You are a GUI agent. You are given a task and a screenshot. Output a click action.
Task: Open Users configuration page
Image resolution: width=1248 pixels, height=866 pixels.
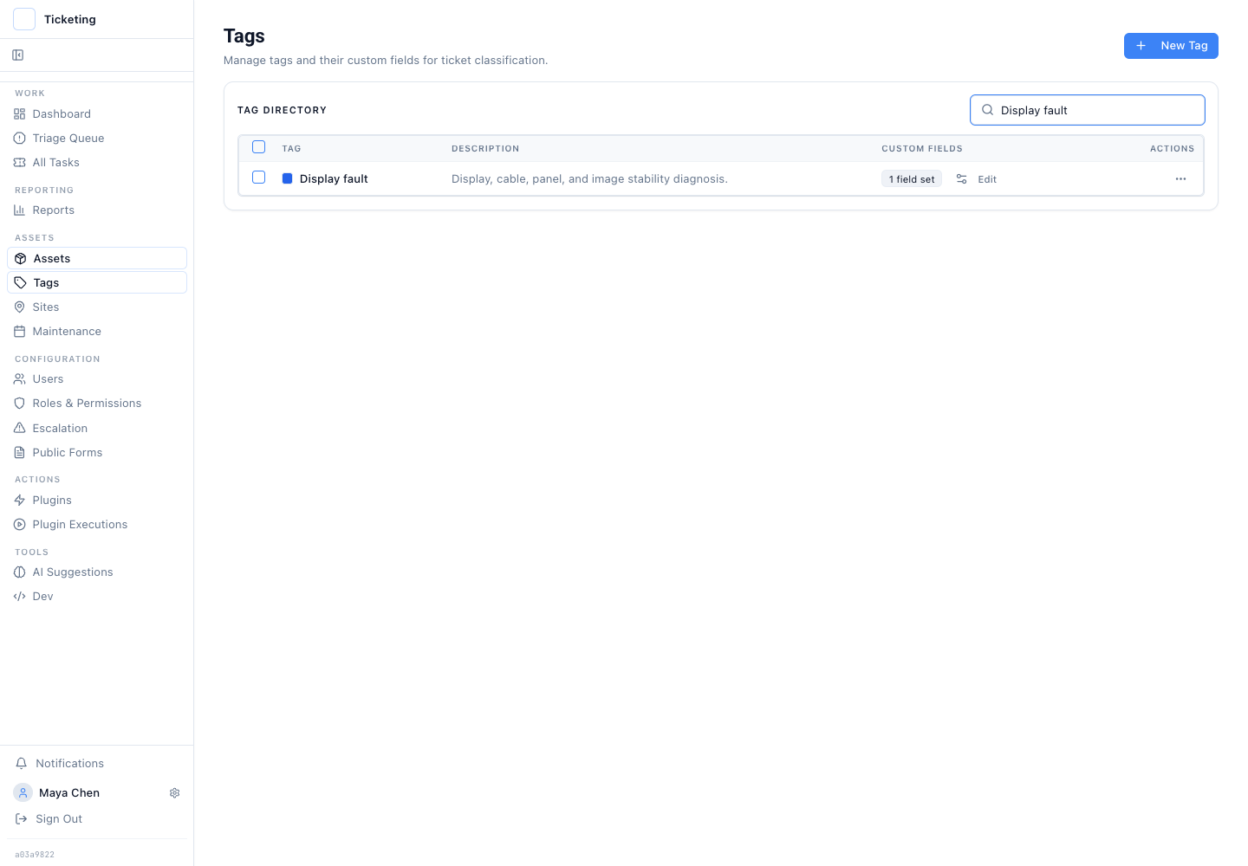point(97,379)
